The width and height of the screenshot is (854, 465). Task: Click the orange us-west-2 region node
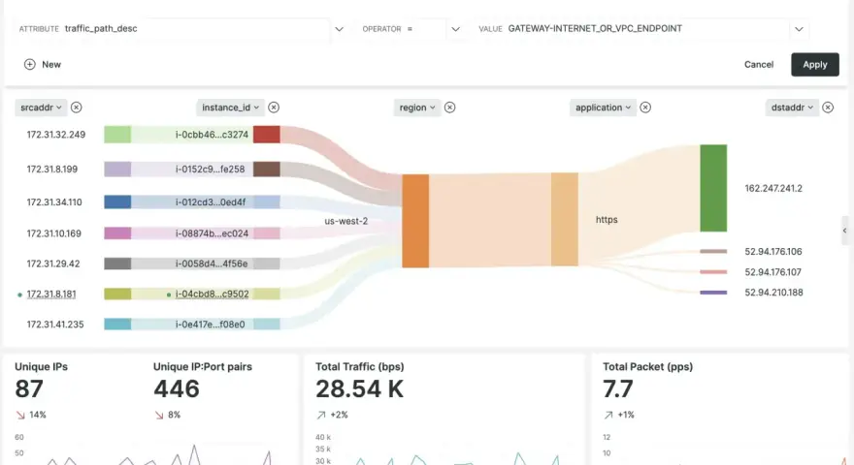click(415, 221)
